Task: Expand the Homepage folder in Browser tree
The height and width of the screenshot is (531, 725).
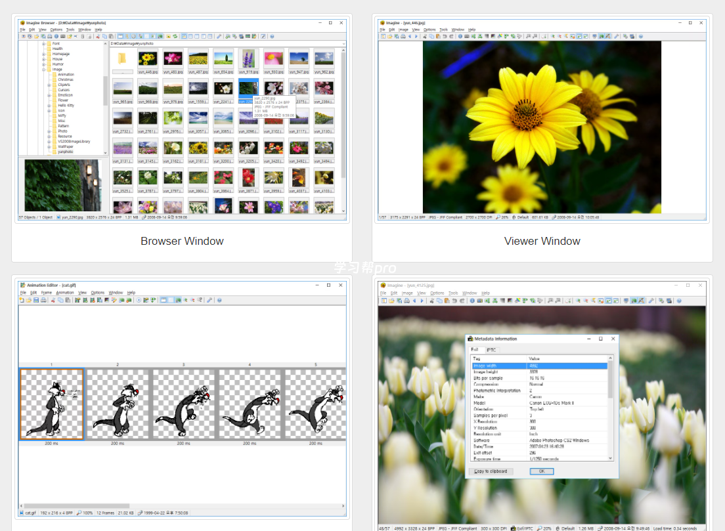Action: [x=44, y=54]
